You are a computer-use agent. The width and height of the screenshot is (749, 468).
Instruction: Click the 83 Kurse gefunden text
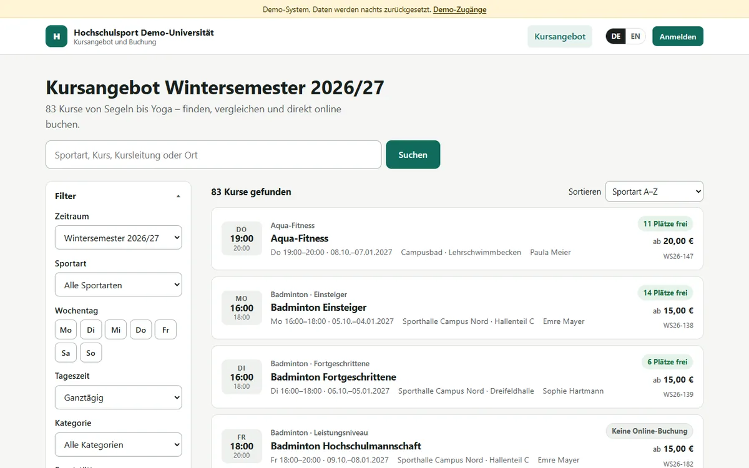[251, 192]
